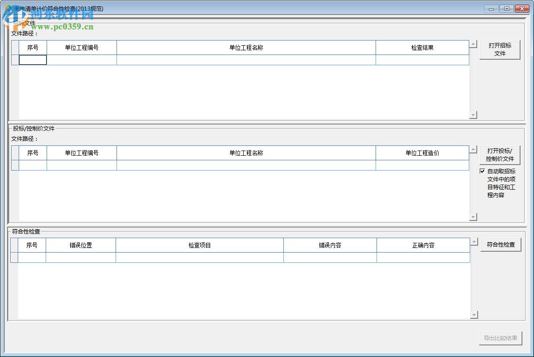Click scroll-up arrow of 投标/控制价文件 table
Image resolution: width=534 pixels, height=357 pixels.
tap(473, 150)
